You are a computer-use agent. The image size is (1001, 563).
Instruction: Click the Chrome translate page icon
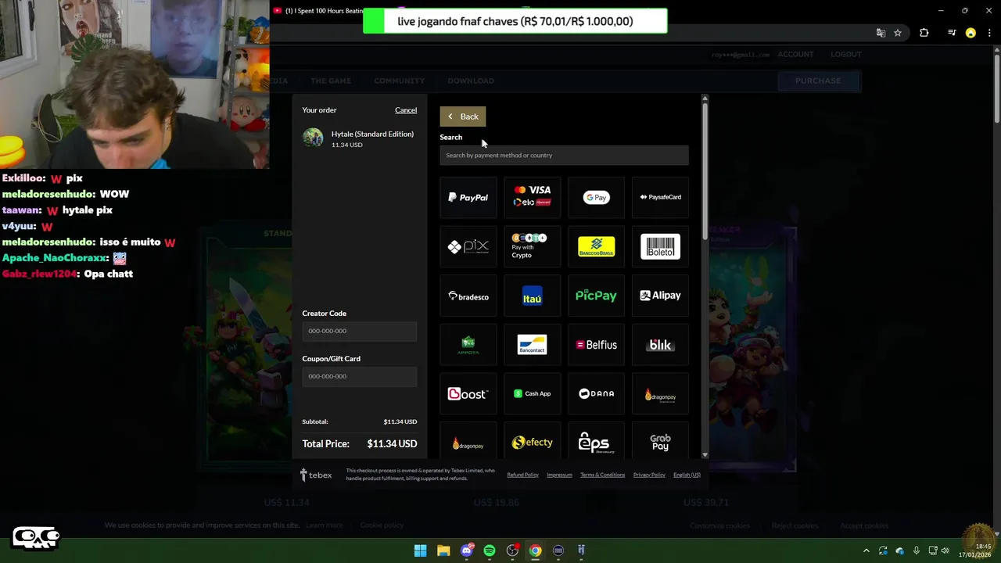(x=881, y=33)
